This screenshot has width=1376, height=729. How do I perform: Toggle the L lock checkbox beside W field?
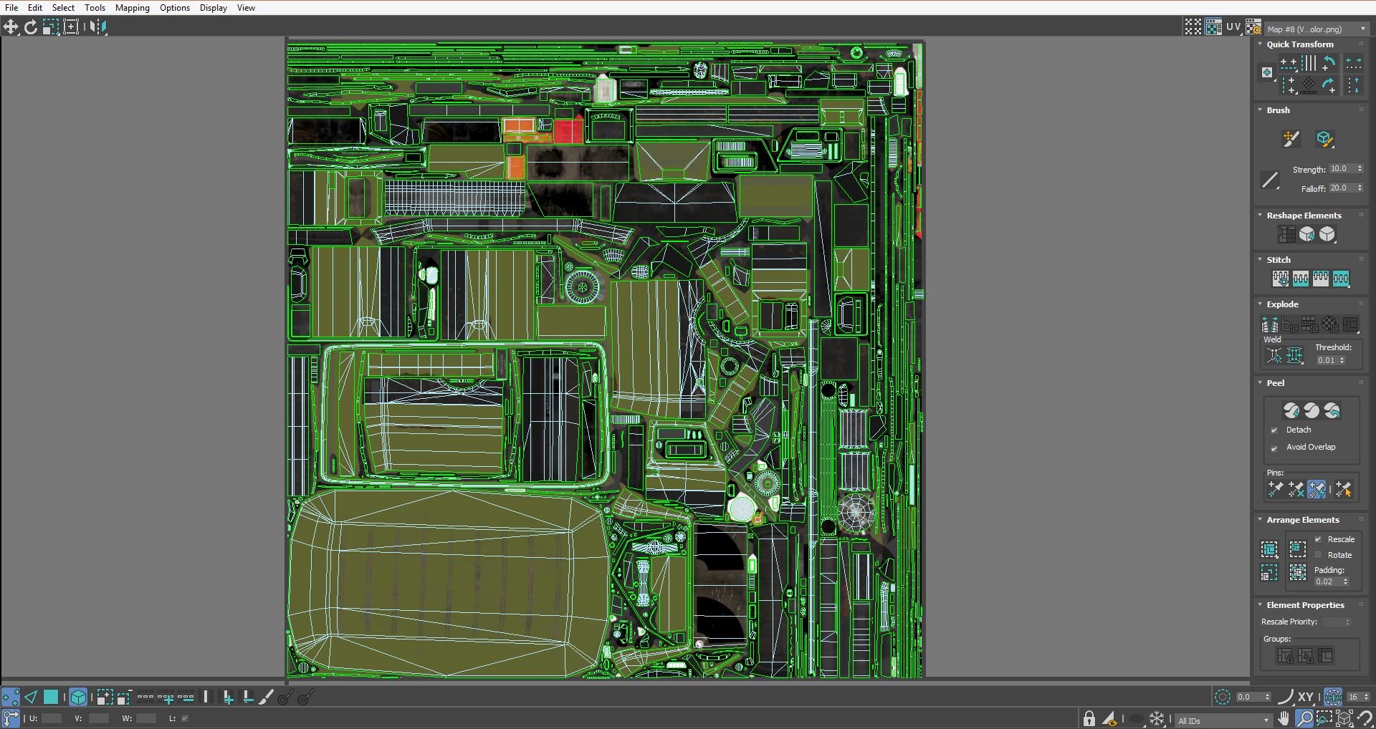[x=185, y=718]
